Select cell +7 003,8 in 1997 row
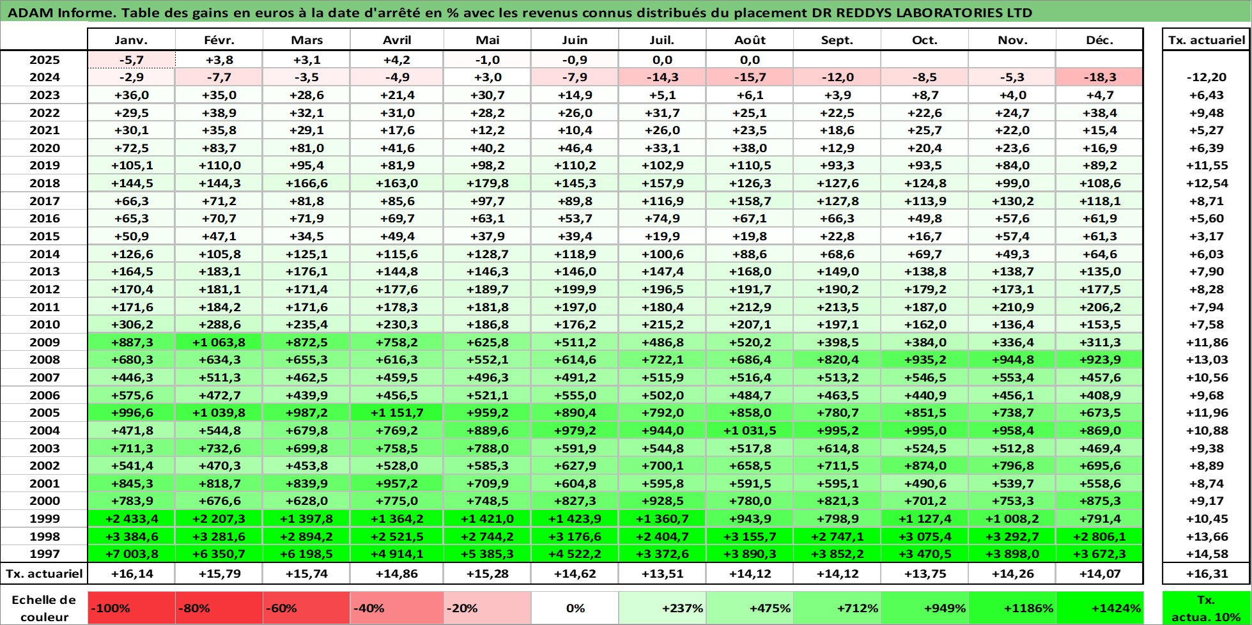 pos(131,554)
